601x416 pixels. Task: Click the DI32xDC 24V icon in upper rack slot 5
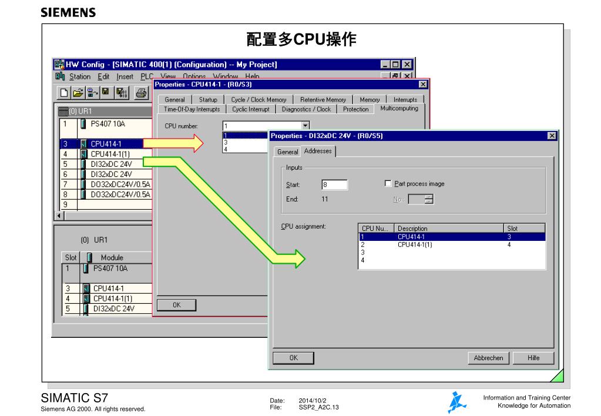[83, 164]
